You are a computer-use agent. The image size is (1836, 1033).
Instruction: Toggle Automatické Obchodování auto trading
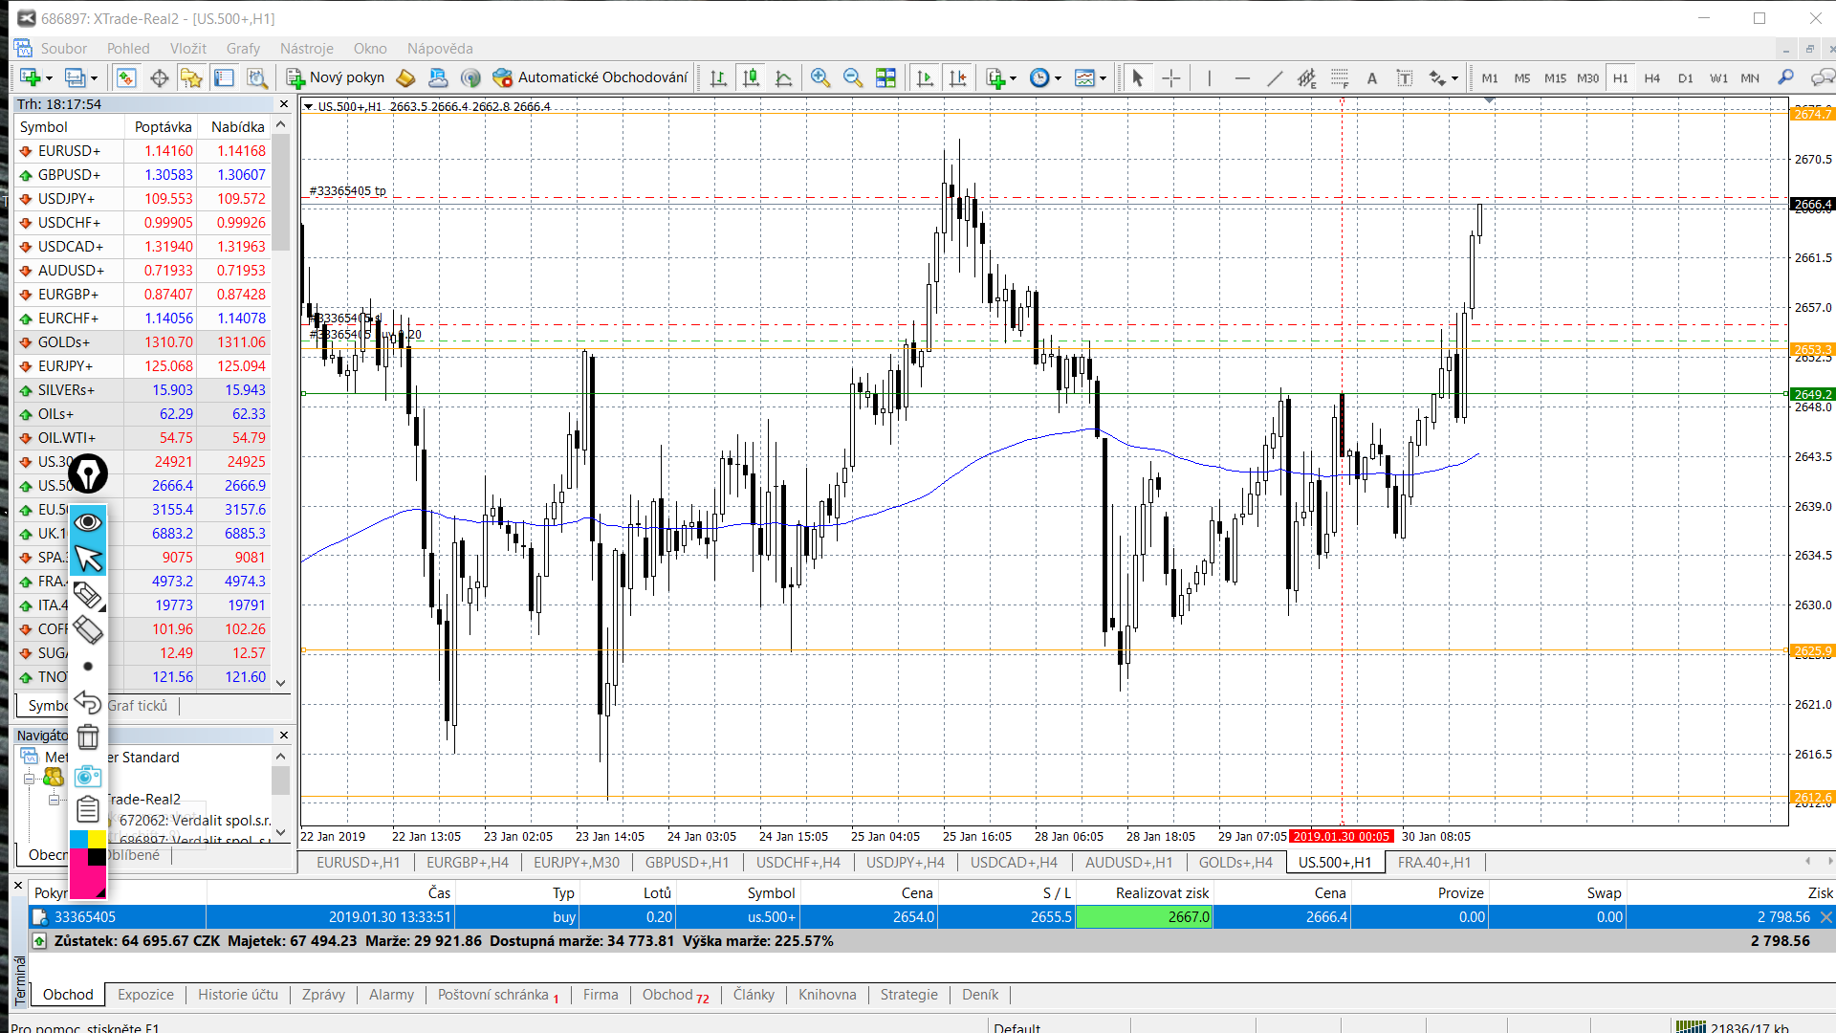click(x=590, y=77)
